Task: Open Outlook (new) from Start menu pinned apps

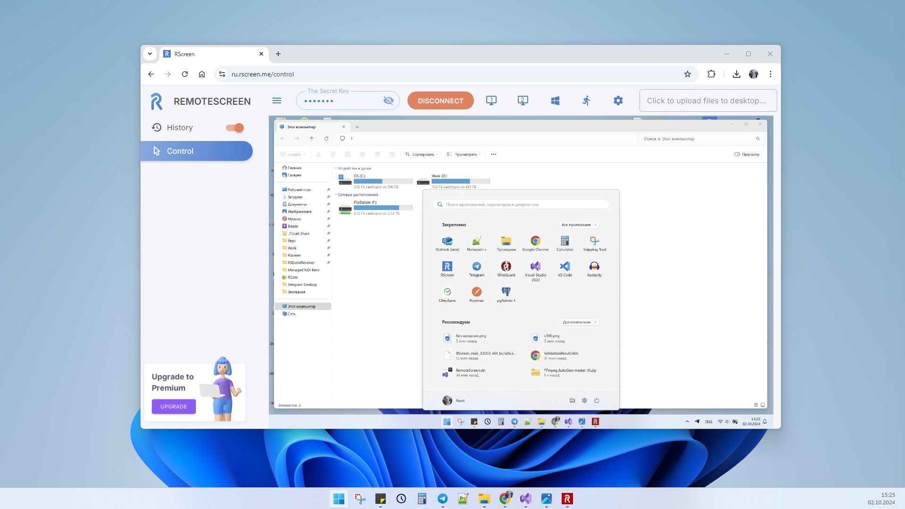Action: pos(447,244)
